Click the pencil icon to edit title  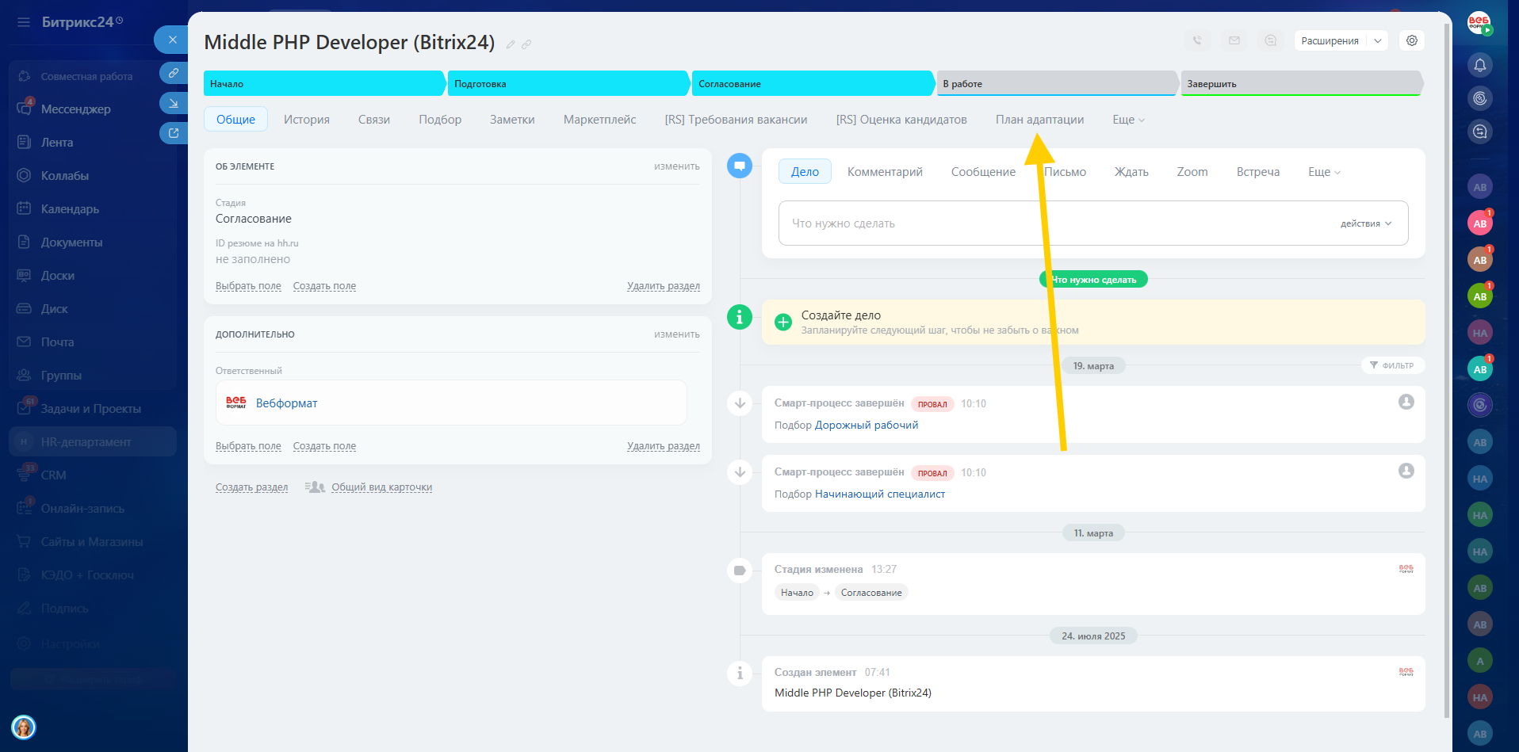point(511,44)
